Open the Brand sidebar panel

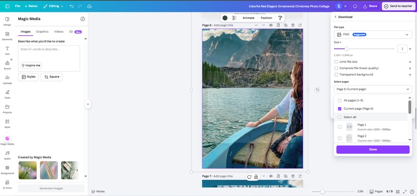click(x=7, y=65)
